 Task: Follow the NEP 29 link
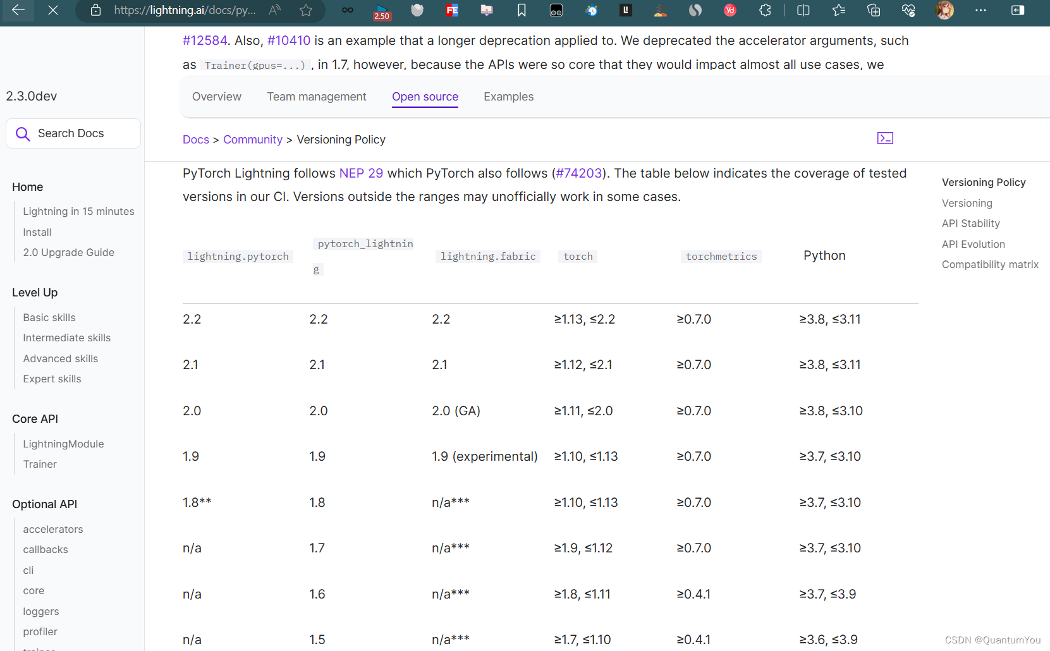(361, 173)
